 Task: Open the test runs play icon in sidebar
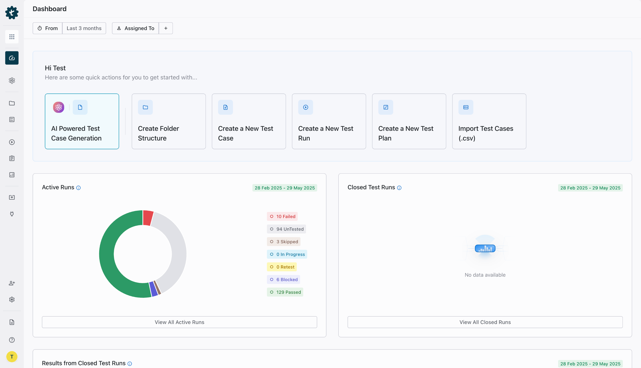coord(12,142)
